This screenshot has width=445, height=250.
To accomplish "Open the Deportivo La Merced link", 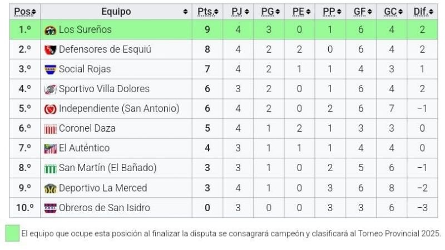I will coord(103,188).
